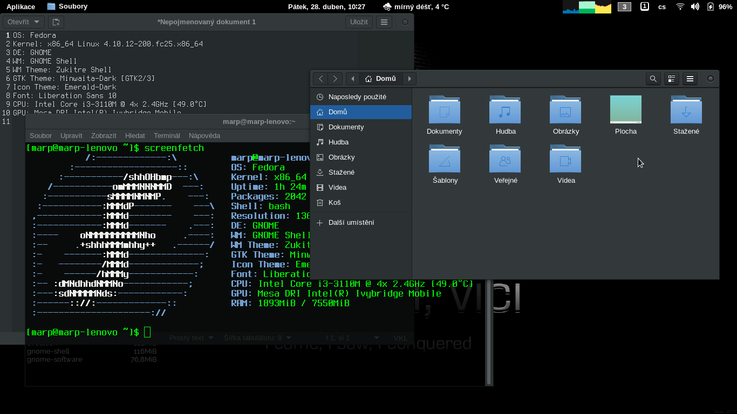
Task: Select Hudba in the Files sidebar
Action: (x=361, y=142)
